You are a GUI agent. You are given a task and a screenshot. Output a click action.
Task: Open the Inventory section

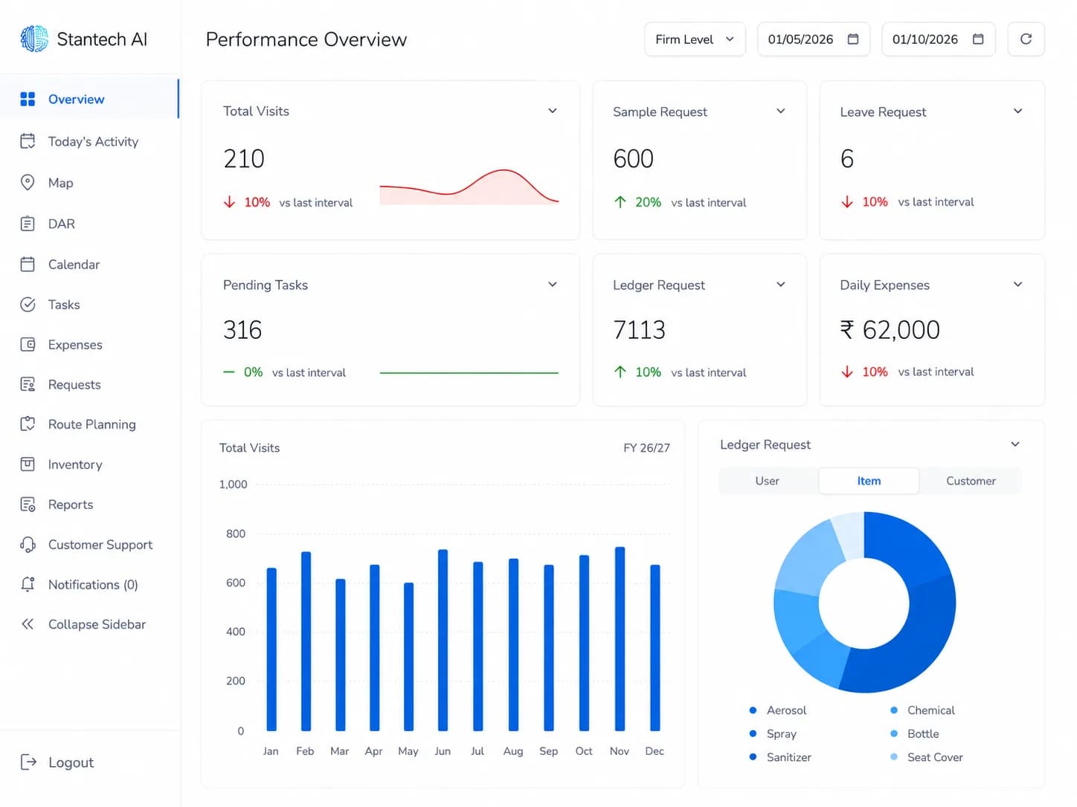pos(89,464)
